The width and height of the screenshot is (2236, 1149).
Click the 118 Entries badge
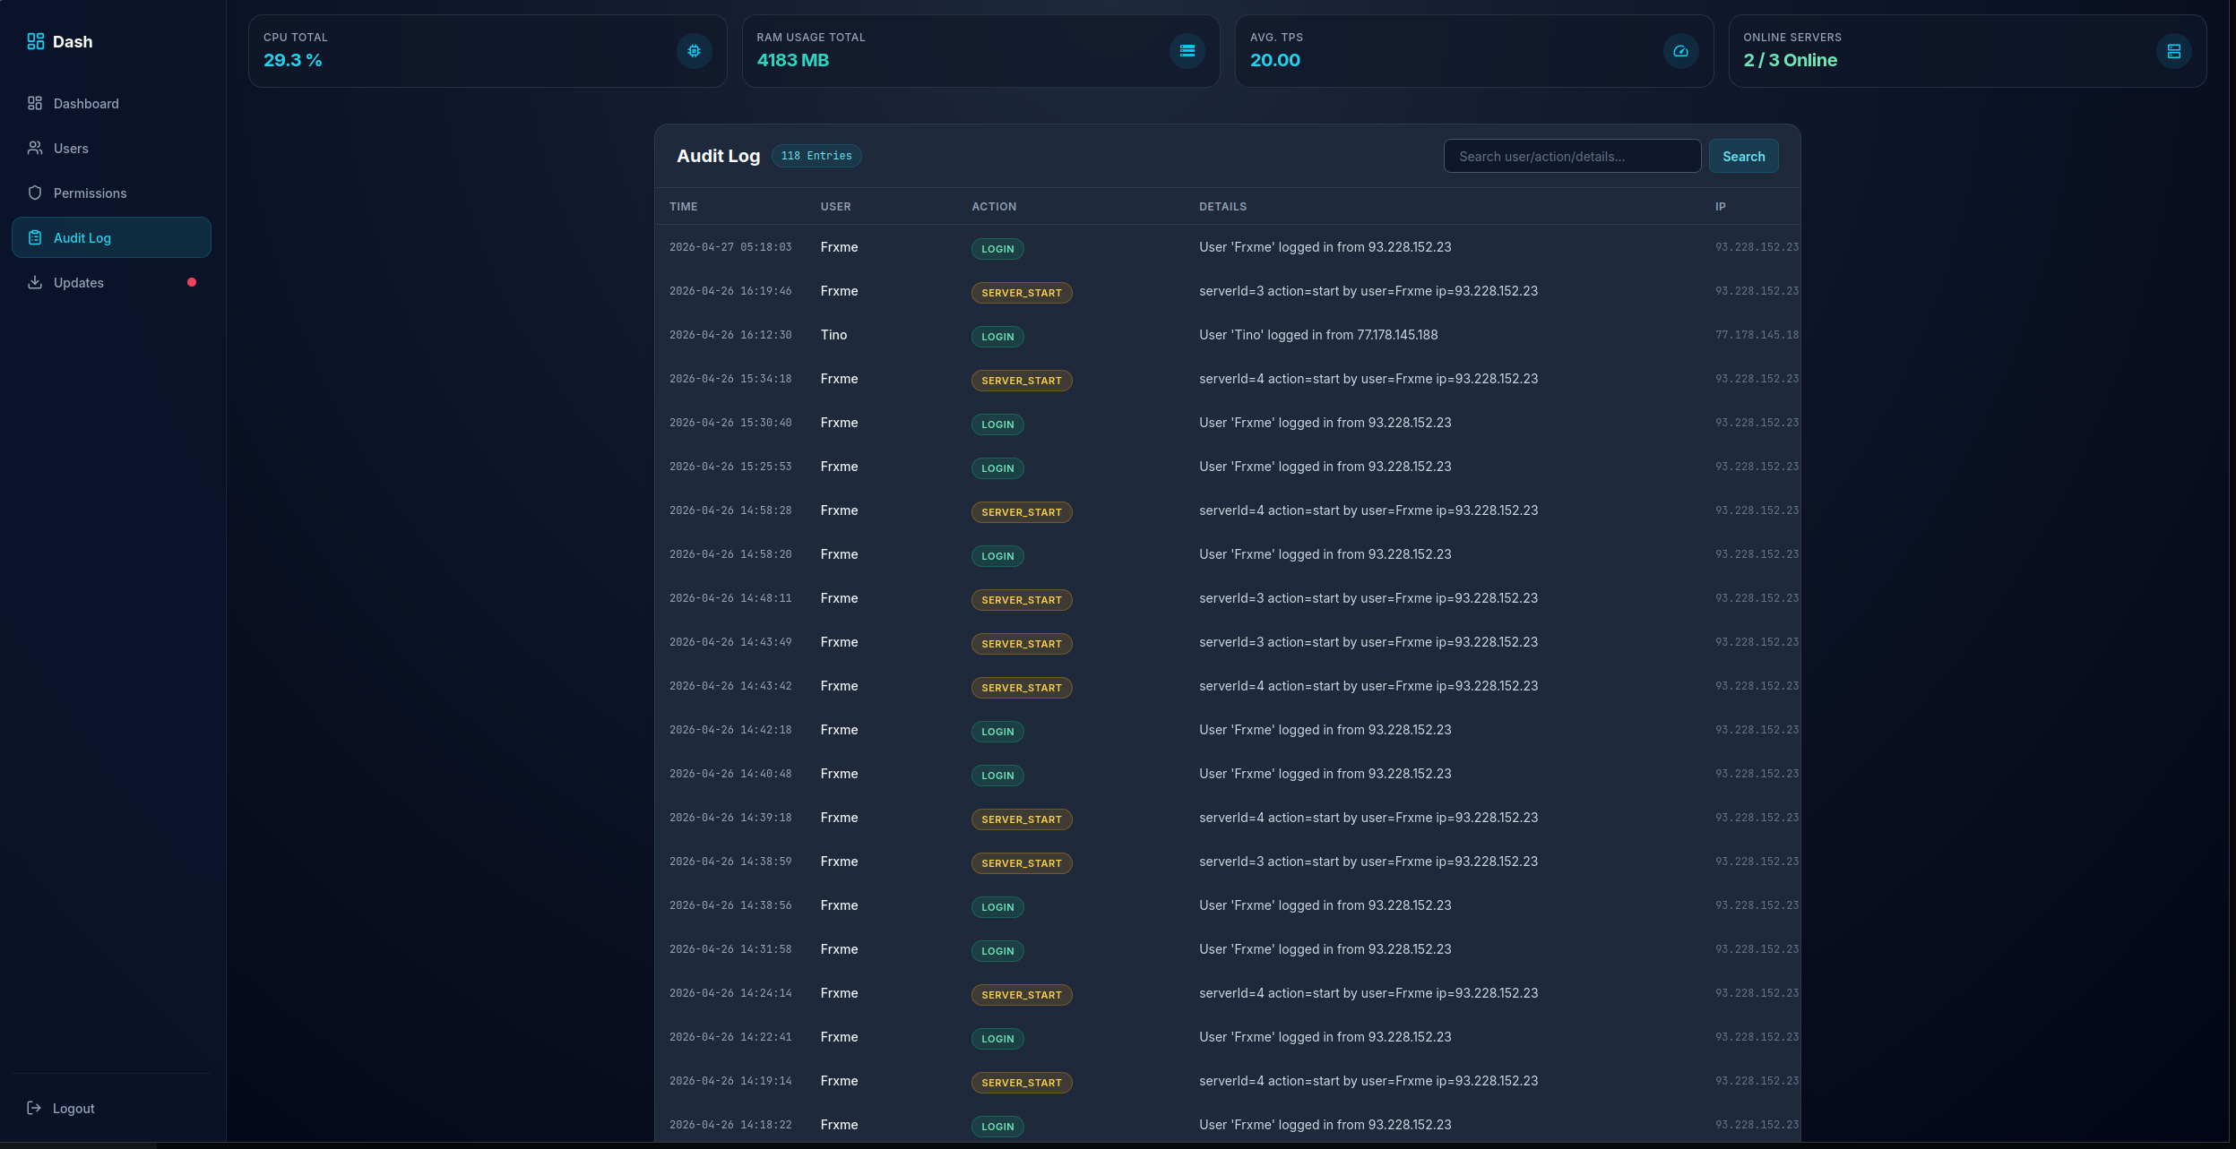point(816,156)
